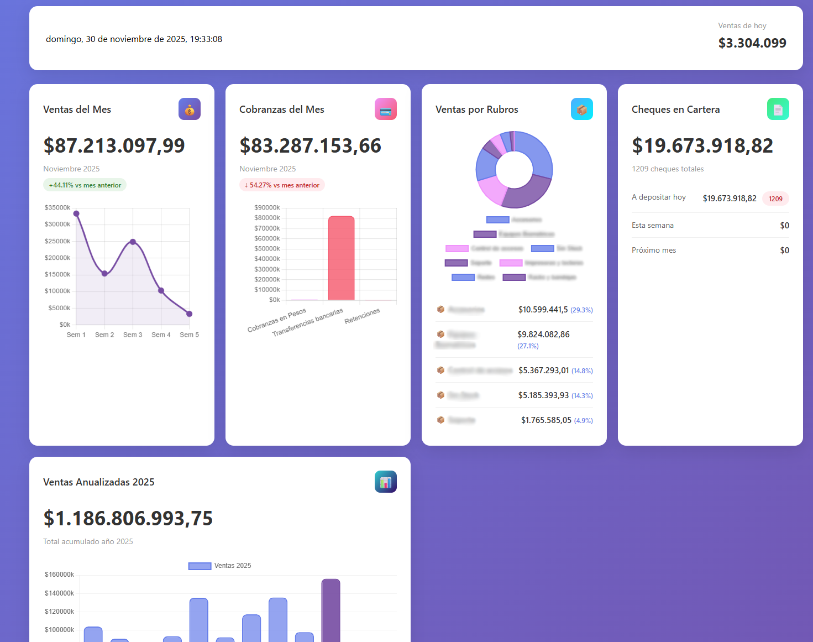Click Noviembre 2025 under the Ventas del Mes total
Screen dimensions: 813x642
point(72,169)
